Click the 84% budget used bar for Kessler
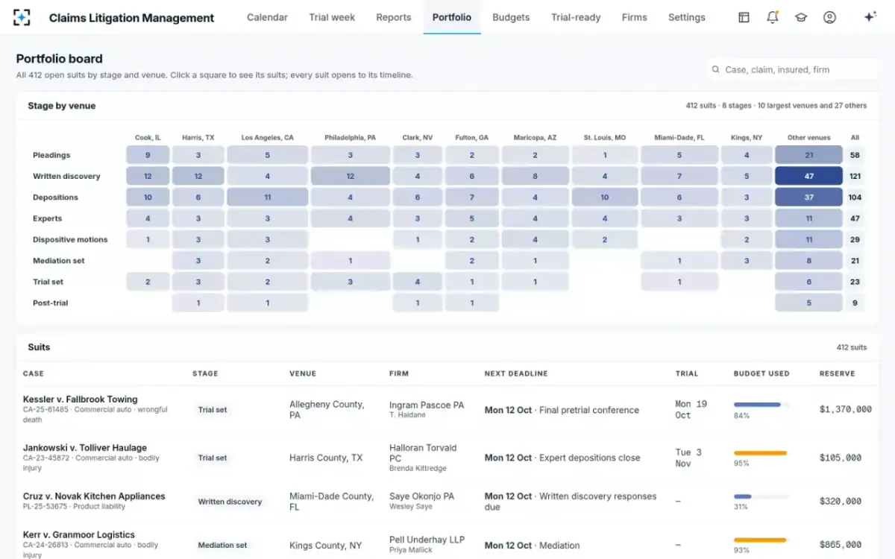 click(x=761, y=405)
